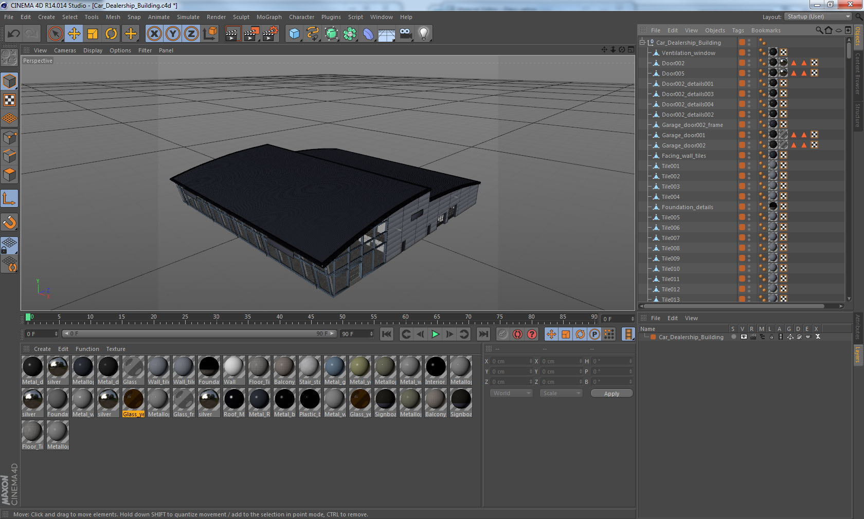
Task: Toggle visibility of Car_Dealership_Building layer
Action: (x=744, y=337)
